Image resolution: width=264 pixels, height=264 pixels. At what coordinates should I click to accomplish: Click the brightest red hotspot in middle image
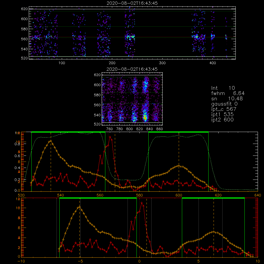point(145,118)
